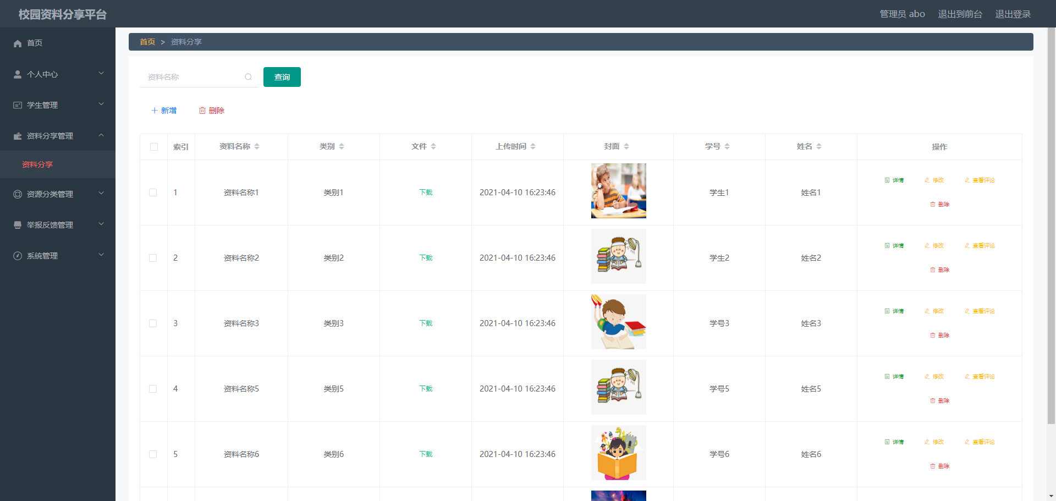
Task: Open 详情 for row 资料名称3
Action: [894, 311]
